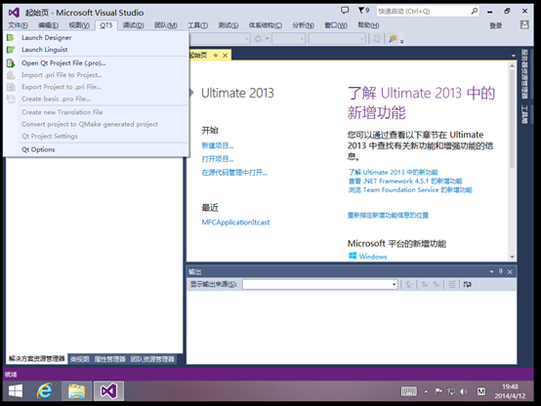Open the output panel window options arrow

point(491,272)
